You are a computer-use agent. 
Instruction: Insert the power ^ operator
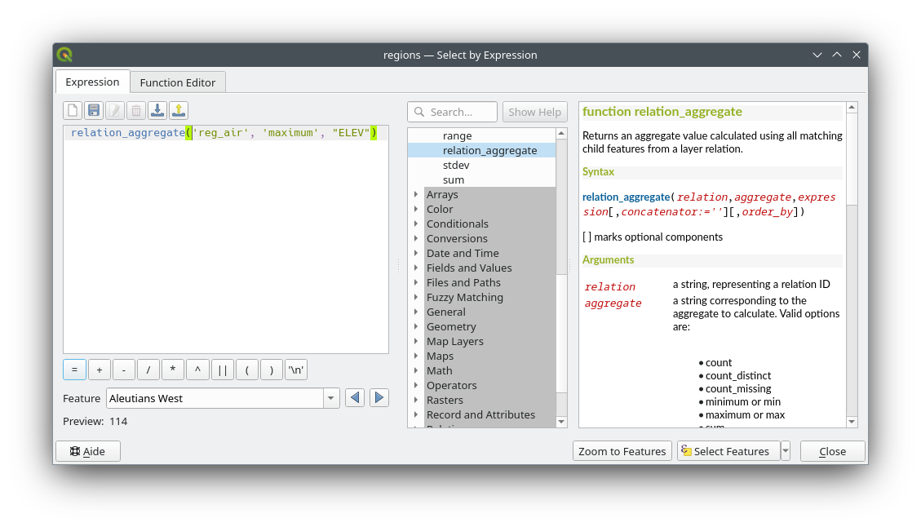coord(197,370)
